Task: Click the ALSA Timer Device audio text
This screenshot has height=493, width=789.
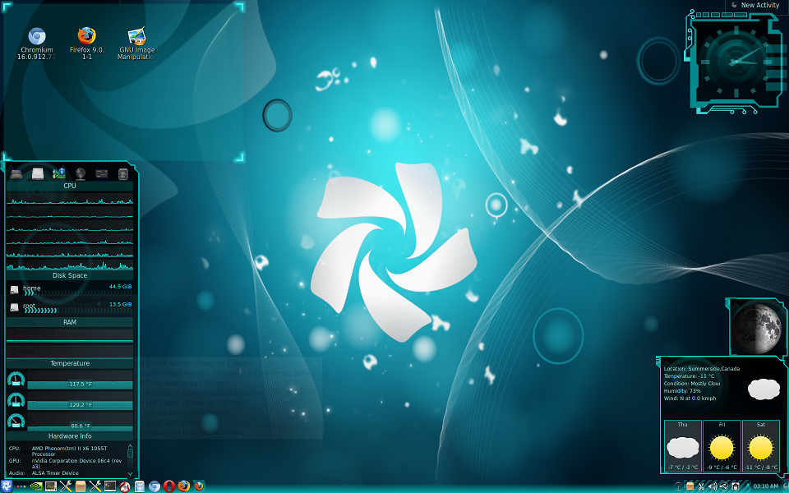Action: 55,473
